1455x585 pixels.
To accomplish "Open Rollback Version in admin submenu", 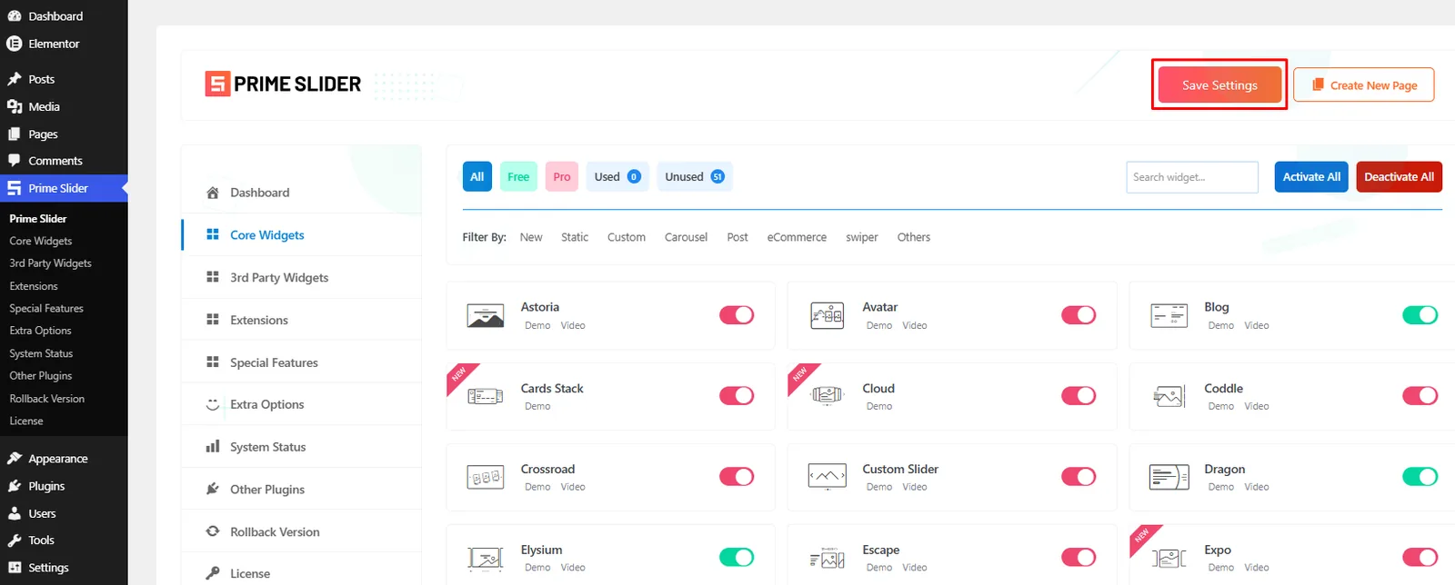I will pyautogui.click(x=47, y=399).
